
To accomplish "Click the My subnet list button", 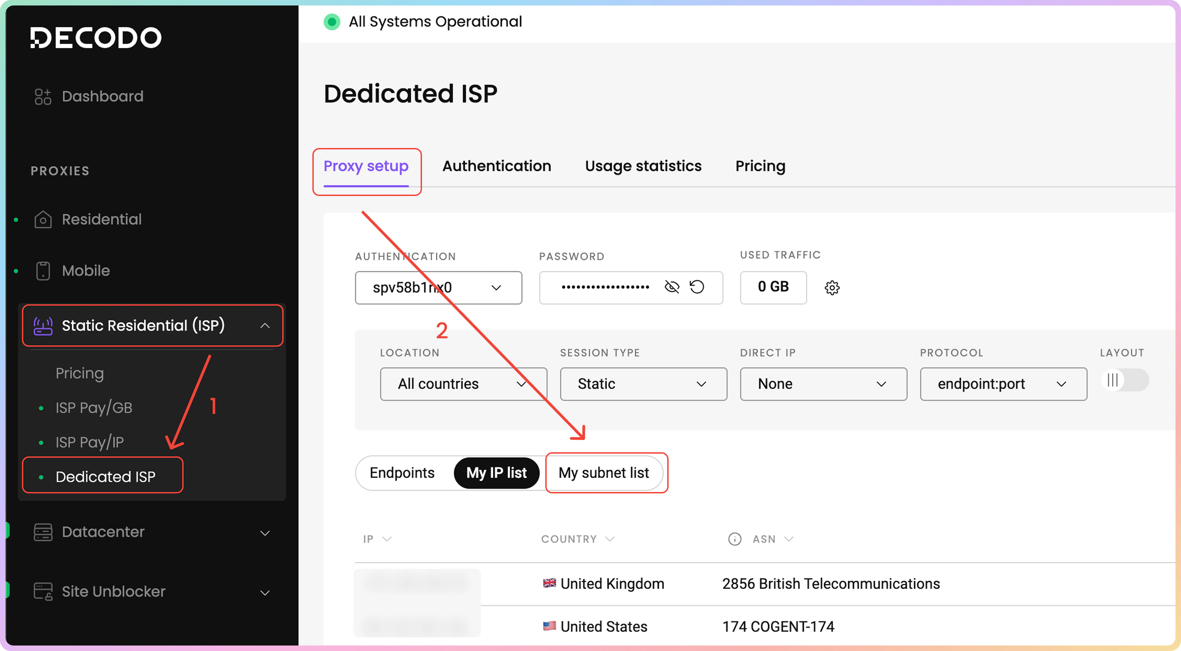I will [603, 472].
